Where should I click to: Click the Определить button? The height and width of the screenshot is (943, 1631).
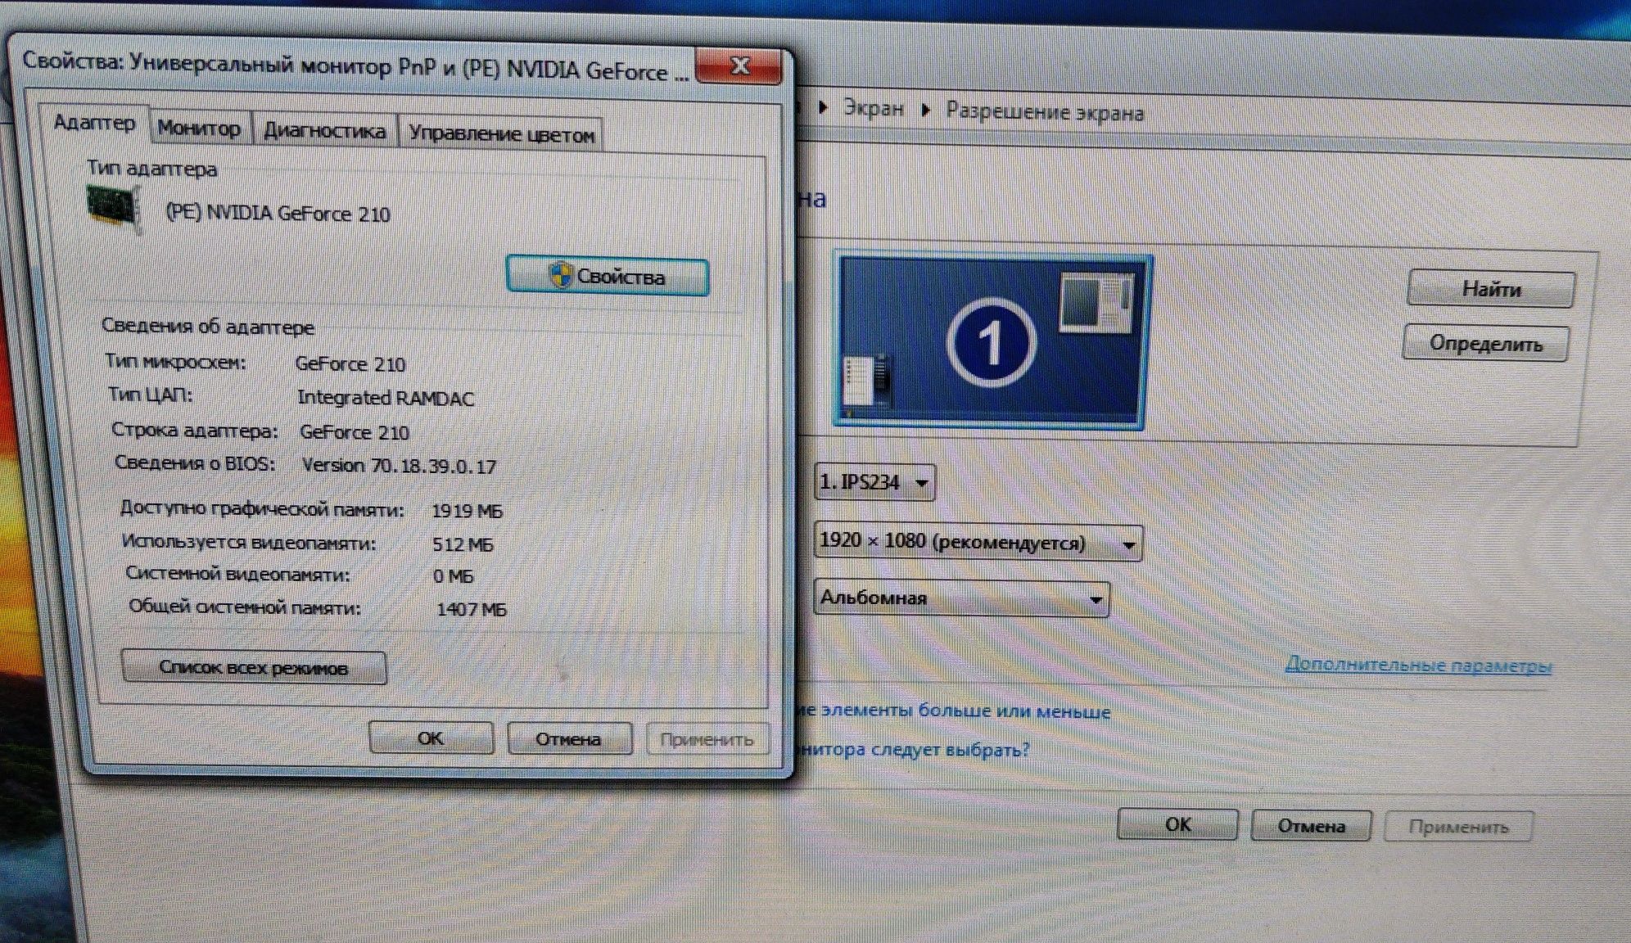pos(1486,343)
